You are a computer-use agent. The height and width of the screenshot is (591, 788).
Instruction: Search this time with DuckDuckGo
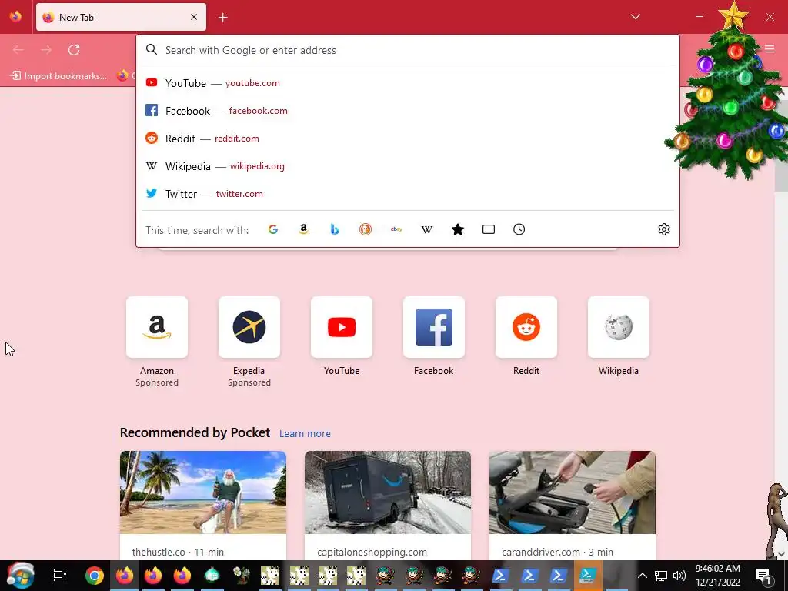coord(366,229)
